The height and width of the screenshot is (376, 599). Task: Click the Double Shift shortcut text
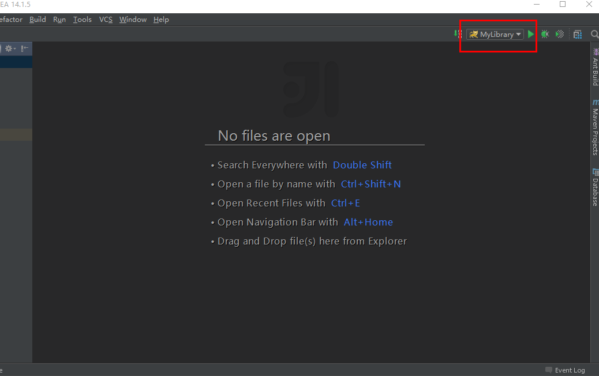[362, 165]
